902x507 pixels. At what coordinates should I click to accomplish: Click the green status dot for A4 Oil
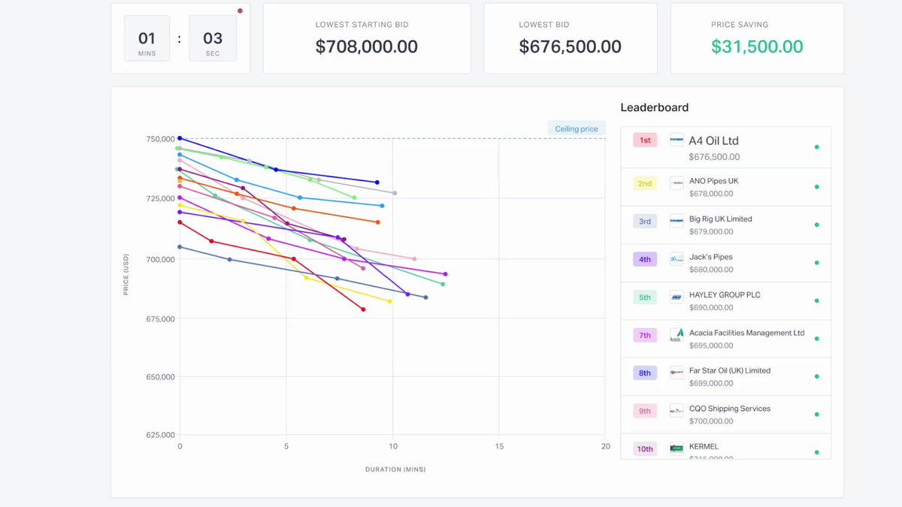pyautogui.click(x=816, y=147)
